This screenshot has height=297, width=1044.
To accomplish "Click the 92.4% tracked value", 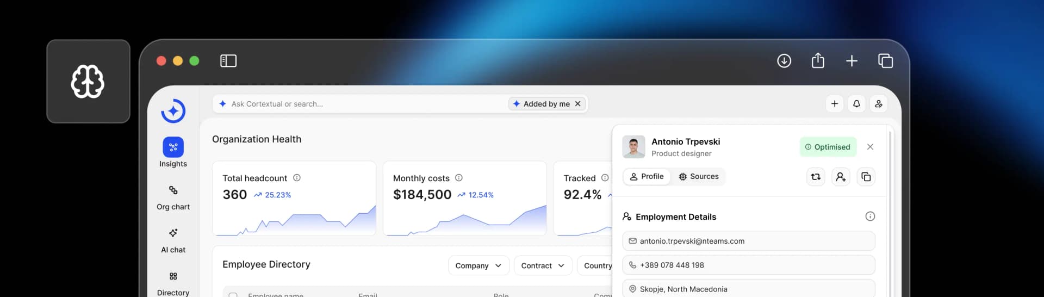I will pyautogui.click(x=582, y=195).
